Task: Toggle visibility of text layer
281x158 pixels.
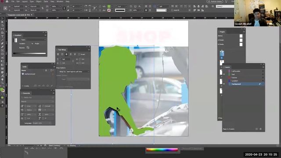Action: (224, 74)
